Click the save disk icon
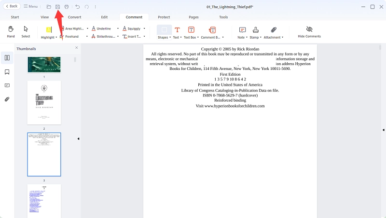386x218 pixels. click(57, 7)
